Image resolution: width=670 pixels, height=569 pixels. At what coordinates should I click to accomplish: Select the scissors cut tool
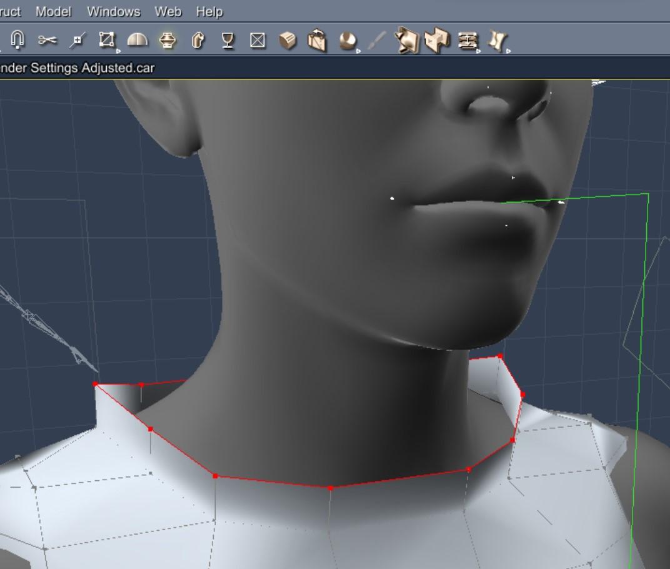(47, 40)
